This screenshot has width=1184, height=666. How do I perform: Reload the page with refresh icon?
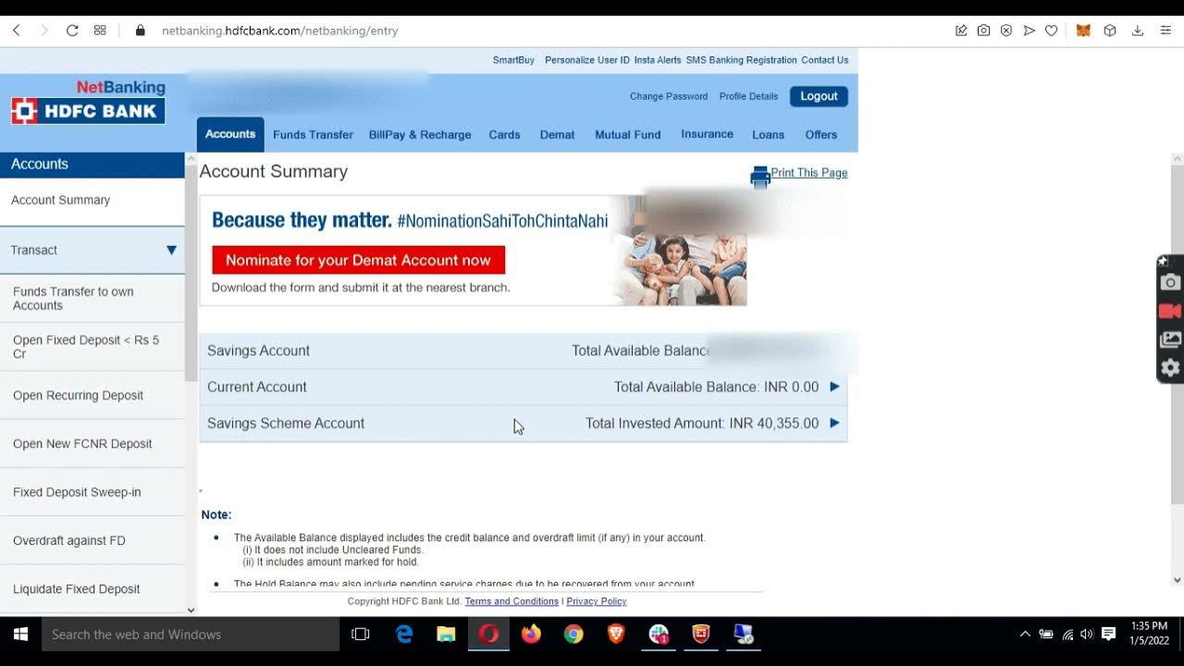(x=72, y=31)
